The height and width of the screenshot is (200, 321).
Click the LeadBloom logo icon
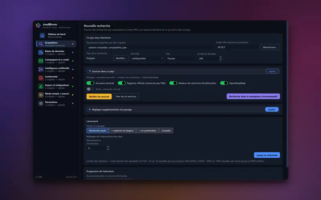[38, 26]
